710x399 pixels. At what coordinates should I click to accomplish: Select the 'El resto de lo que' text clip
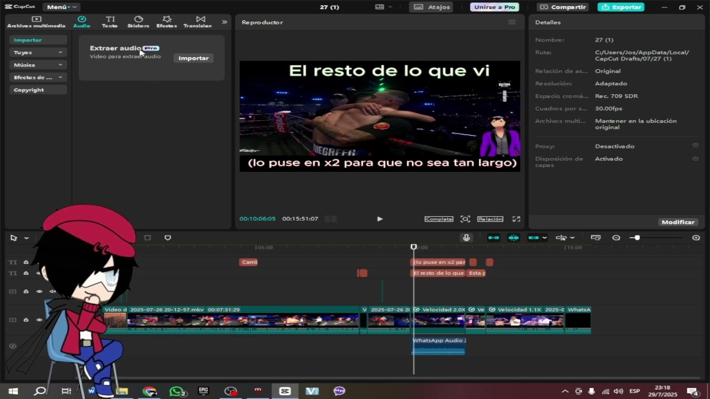coord(438,273)
